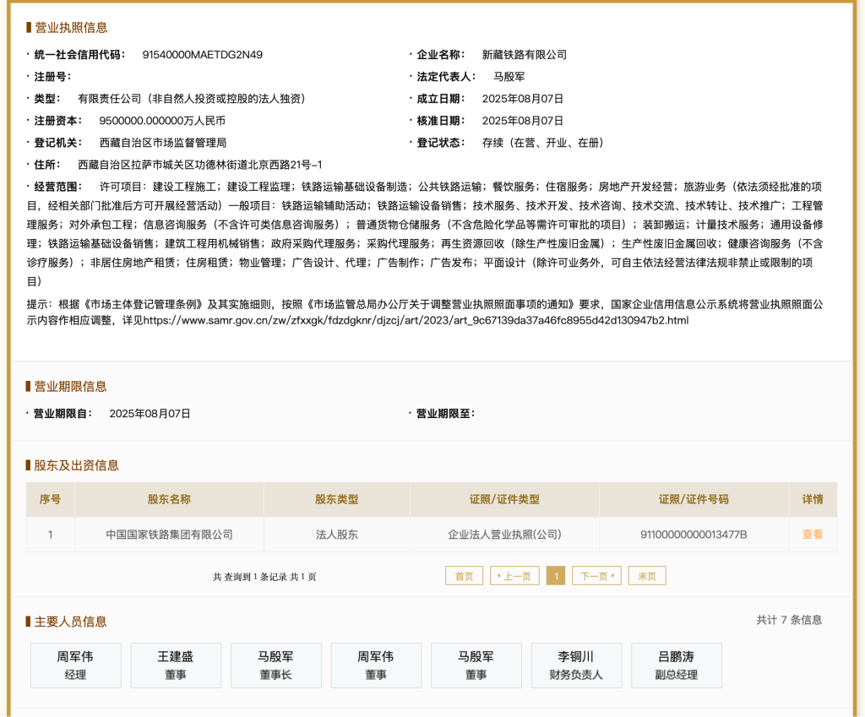This screenshot has width=865, height=717.
Task: Click 马殷军 董事 personnel card
Action: (x=476, y=665)
